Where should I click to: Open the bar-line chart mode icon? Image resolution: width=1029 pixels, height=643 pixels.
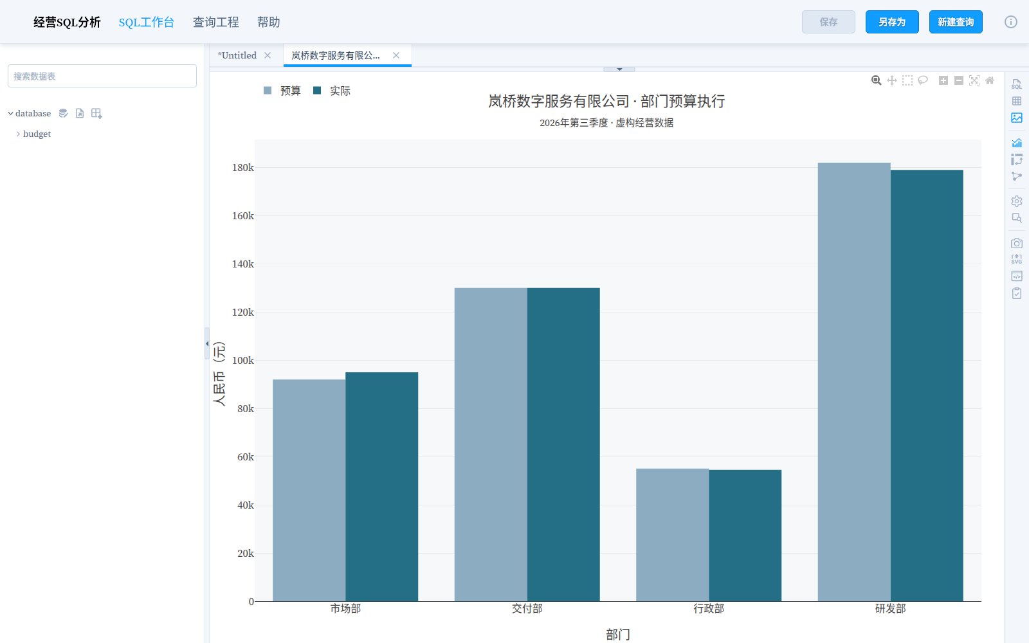(x=1017, y=143)
